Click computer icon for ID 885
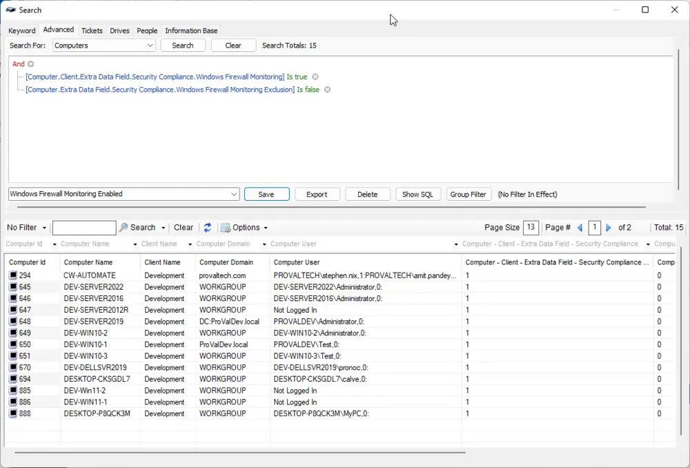Screen dimensions: 690x468 tap(13, 391)
